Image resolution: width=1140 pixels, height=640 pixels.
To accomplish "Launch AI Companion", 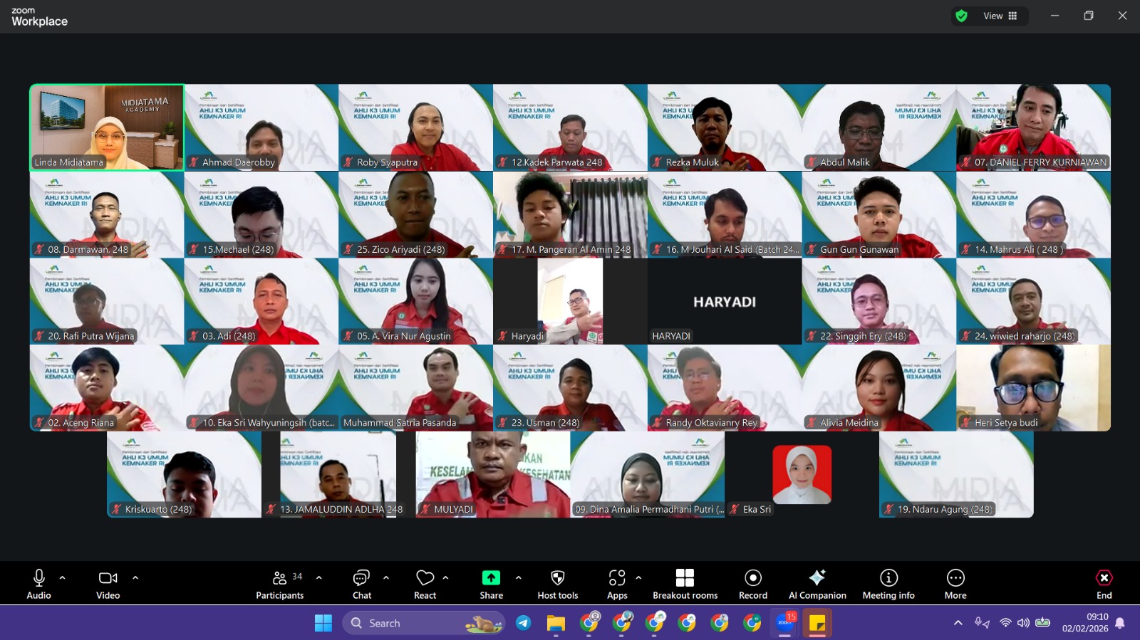I will (x=817, y=584).
